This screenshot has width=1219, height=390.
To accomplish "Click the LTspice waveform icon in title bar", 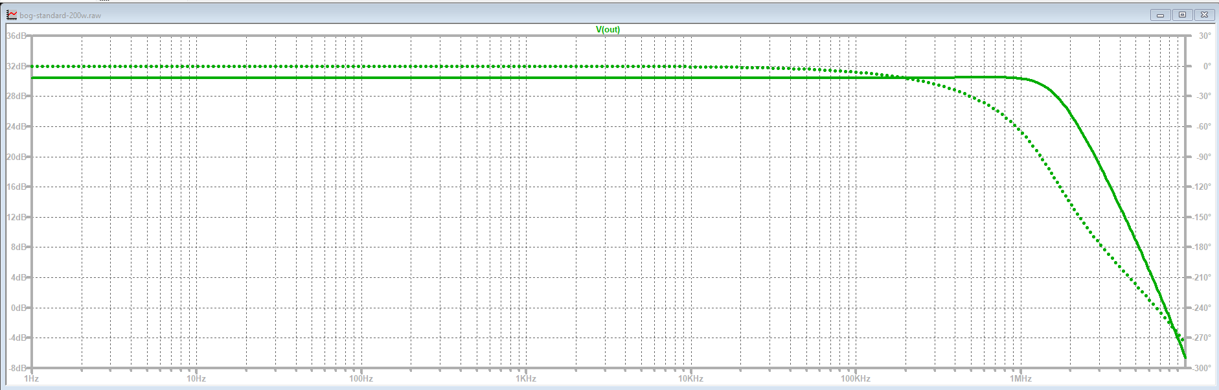I will pos(12,15).
